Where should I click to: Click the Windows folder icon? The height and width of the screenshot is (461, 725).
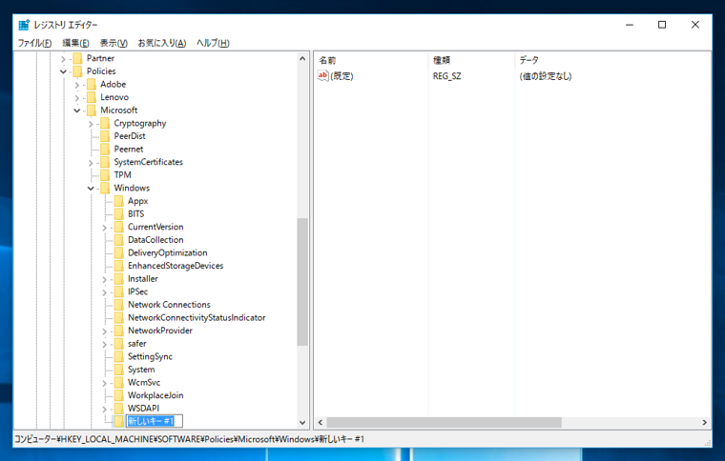click(x=106, y=188)
